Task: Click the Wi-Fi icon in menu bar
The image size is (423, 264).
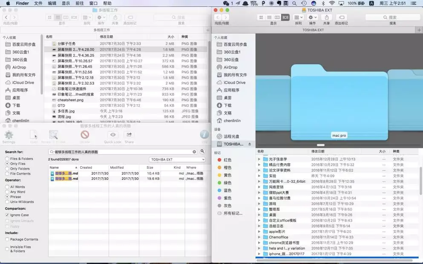Action: (332, 3)
